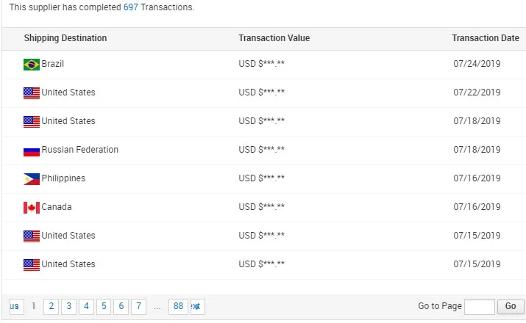Click the US flag in the 07/18/2019 row

point(32,122)
